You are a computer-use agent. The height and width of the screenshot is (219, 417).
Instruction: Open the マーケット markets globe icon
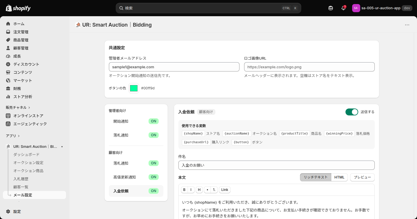[x=8, y=80]
